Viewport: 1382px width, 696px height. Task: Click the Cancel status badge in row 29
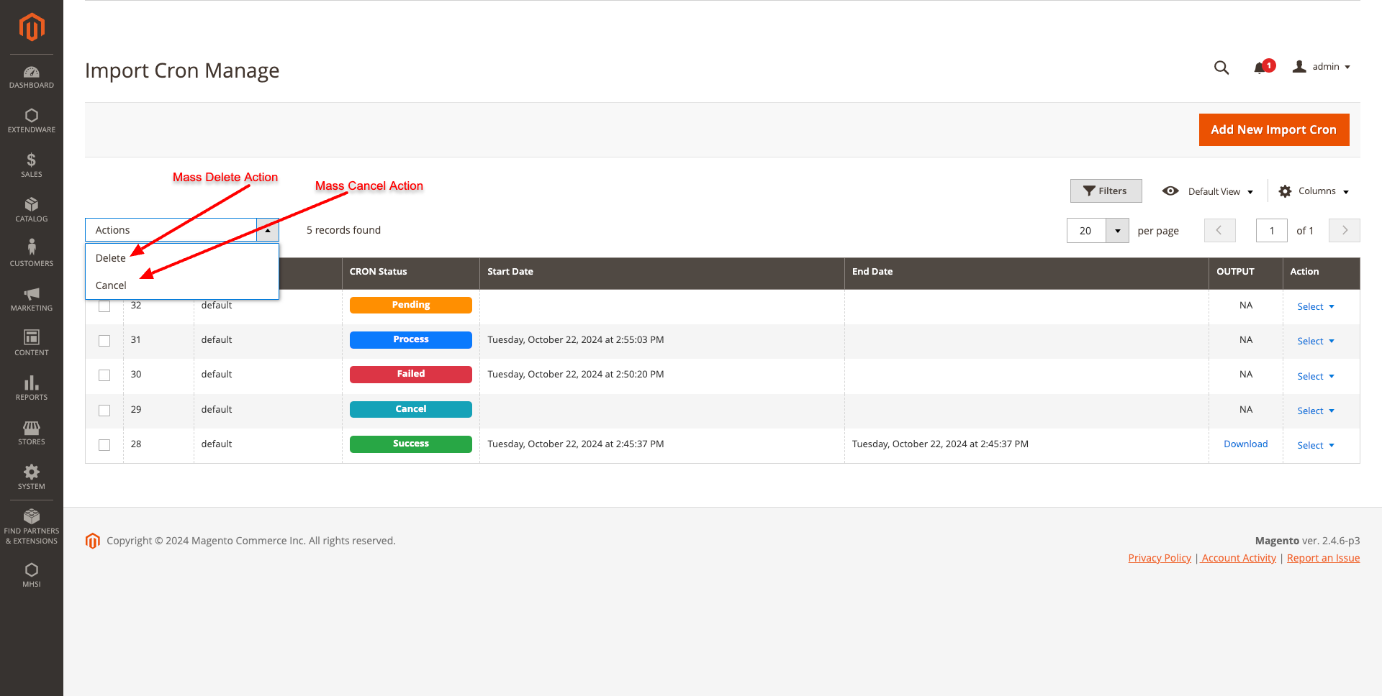[x=411, y=409]
